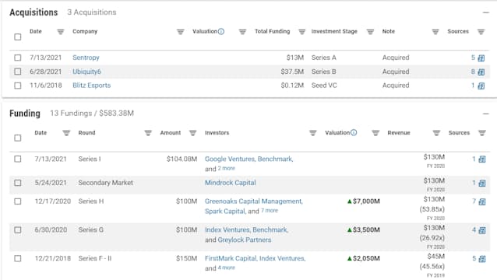Select the Blitz Esports row checkbox
Screen dimensions: 497x280
[x=18, y=86]
